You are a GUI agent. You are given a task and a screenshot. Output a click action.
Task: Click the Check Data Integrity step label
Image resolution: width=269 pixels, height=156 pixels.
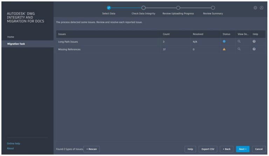(143, 14)
